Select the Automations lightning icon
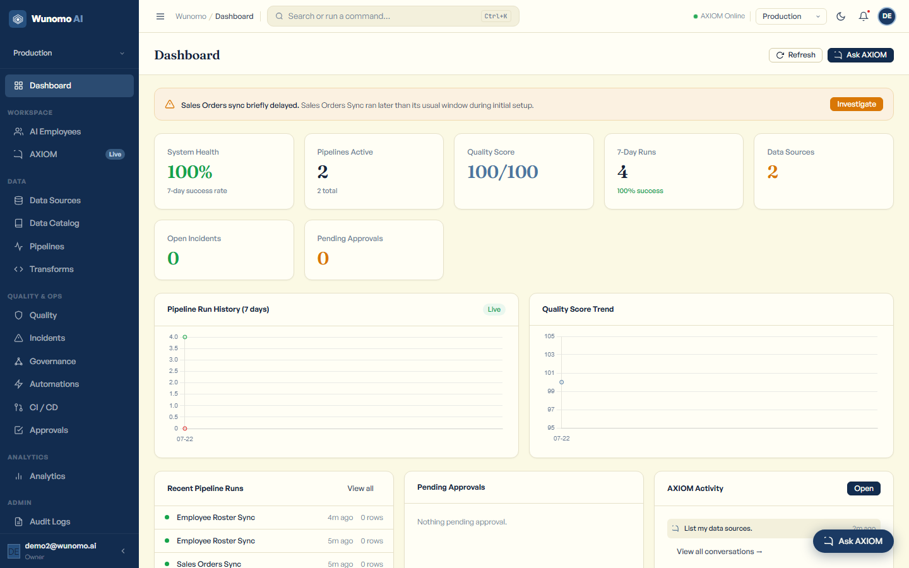 coord(19,384)
